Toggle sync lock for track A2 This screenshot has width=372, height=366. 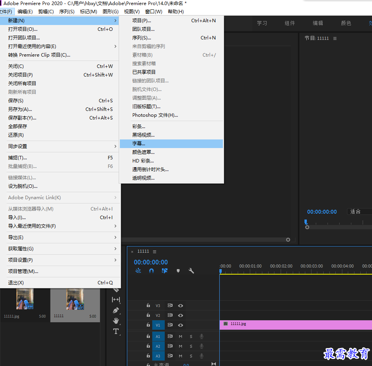170,346
